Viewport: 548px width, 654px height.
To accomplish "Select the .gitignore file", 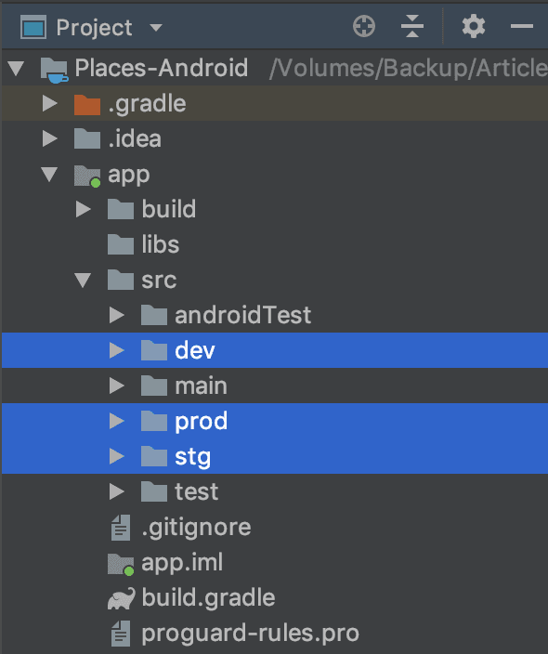I will tap(275, 528).
